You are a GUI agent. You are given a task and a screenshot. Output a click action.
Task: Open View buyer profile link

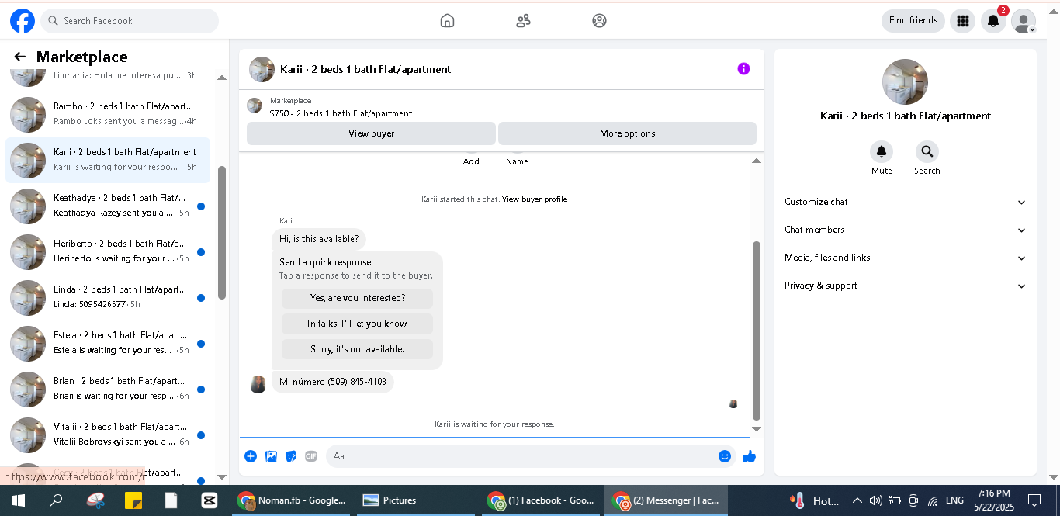pyautogui.click(x=535, y=199)
